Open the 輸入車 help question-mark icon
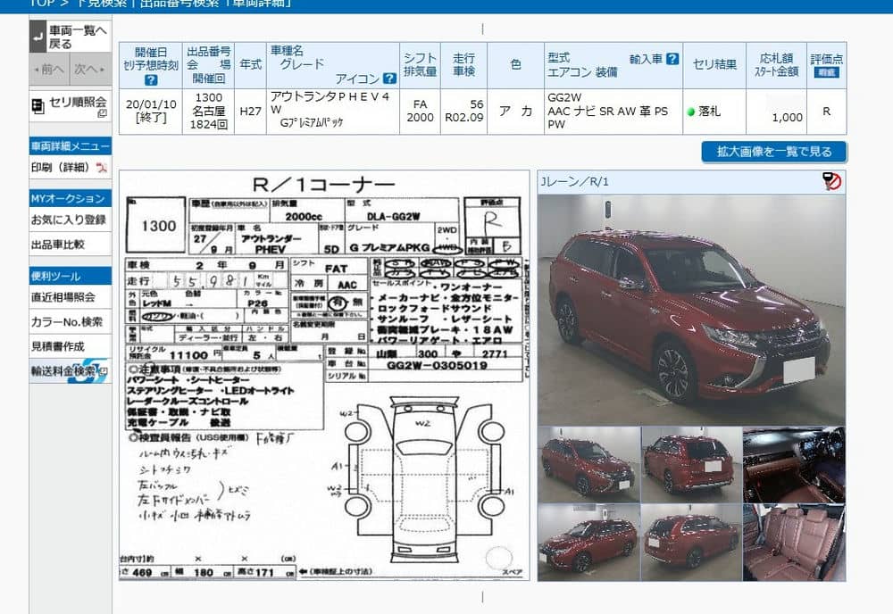 672,59
